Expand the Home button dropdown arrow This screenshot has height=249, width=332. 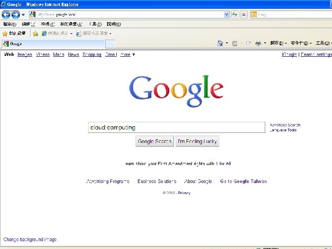227,43
